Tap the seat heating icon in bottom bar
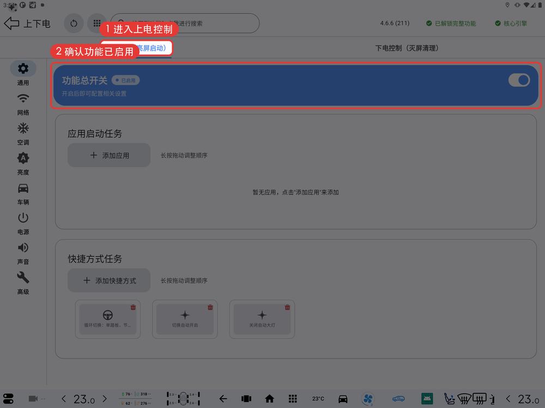This screenshot has height=408, width=545. [x=450, y=399]
